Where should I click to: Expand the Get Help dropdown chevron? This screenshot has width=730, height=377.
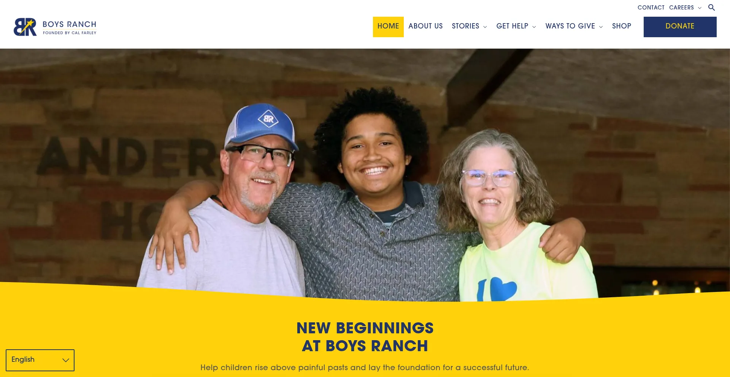(534, 27)
